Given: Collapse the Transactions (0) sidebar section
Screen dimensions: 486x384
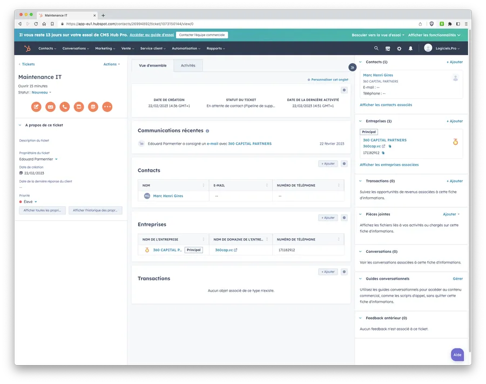Looking at the screenshot, I should tap(361, 181).
